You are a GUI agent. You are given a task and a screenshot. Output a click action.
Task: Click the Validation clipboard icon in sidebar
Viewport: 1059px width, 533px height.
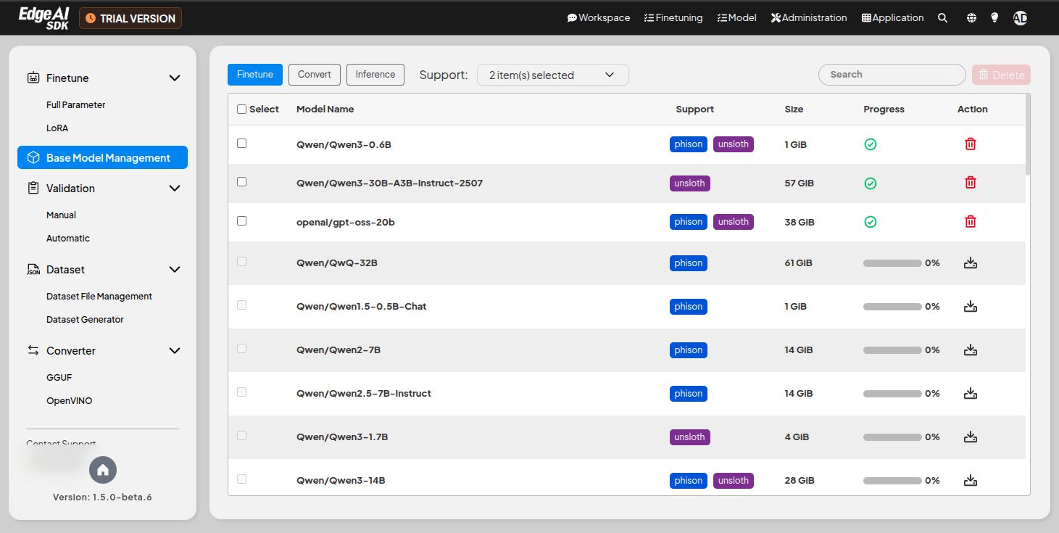click(33, 188)
